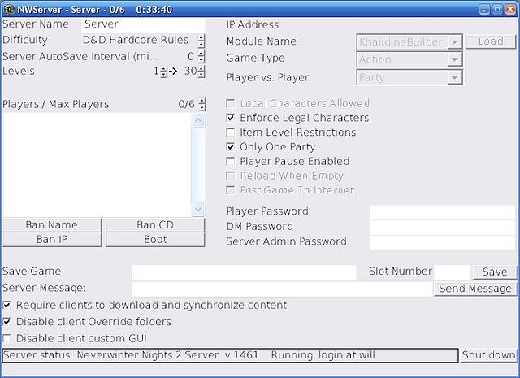Click the Server Admin Password field
The width and height of the screenshot is (520, 378).
tap(443, 243)
